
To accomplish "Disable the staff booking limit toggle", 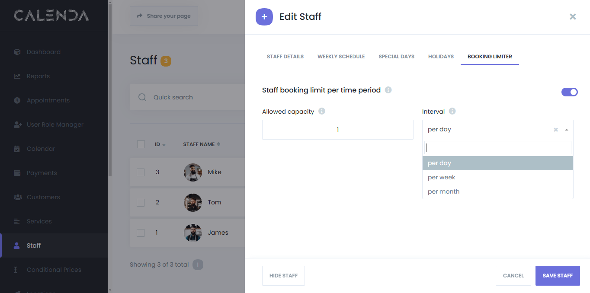I will [x=569, y=92].
